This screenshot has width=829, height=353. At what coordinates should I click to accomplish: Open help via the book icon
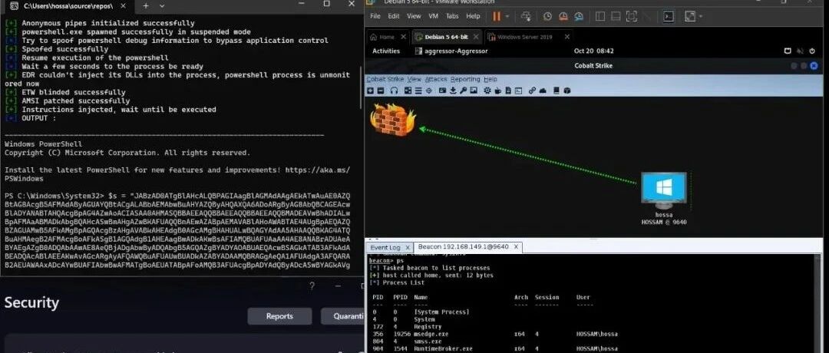coord(557,91)
